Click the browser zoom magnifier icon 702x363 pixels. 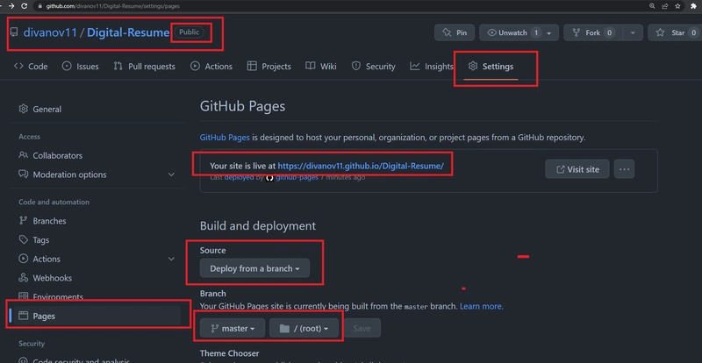(x=652, y=6)
